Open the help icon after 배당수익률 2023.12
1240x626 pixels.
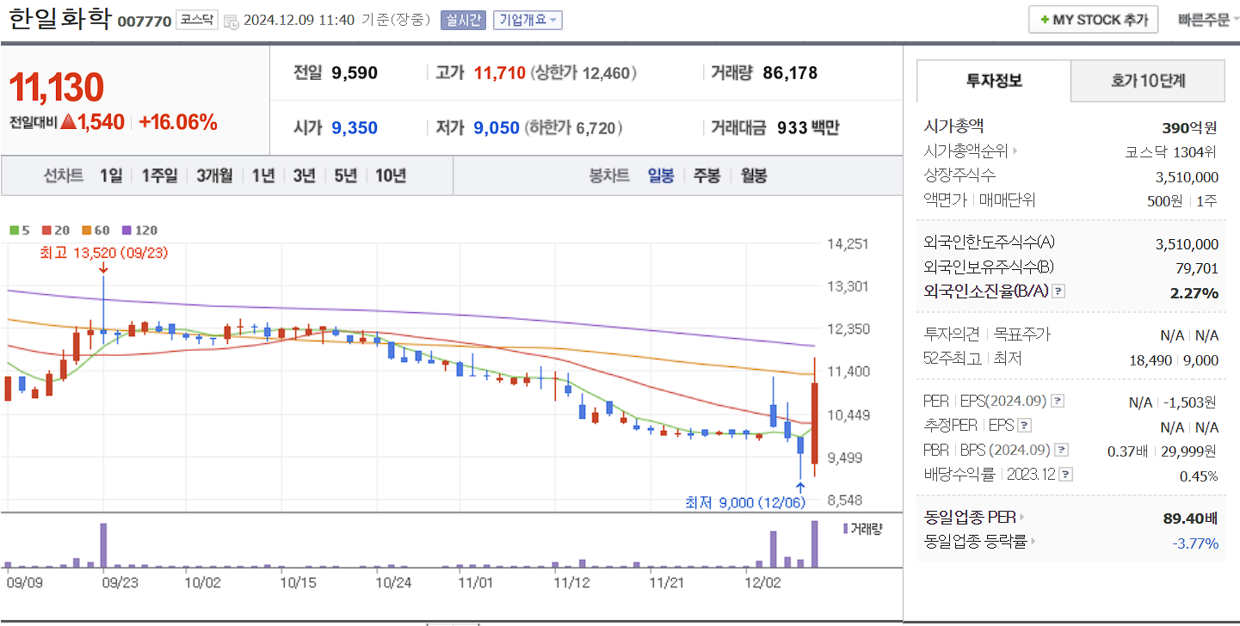[1066, 474]
